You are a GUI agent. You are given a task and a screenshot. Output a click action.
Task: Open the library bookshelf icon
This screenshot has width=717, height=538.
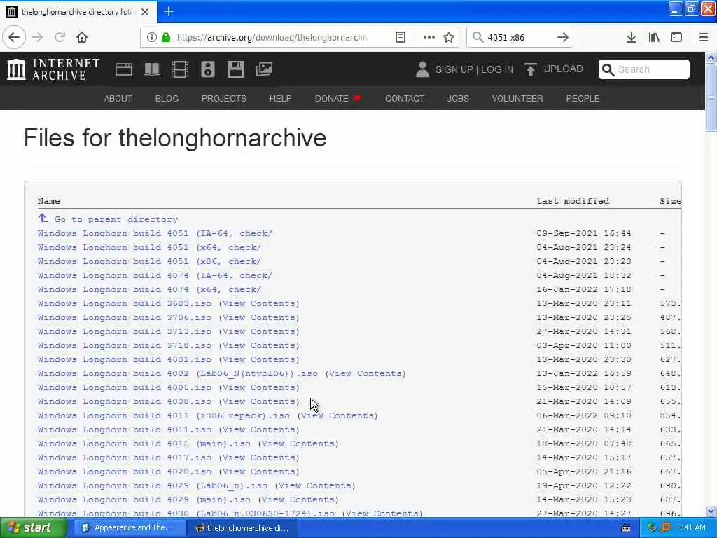point(654,37)
